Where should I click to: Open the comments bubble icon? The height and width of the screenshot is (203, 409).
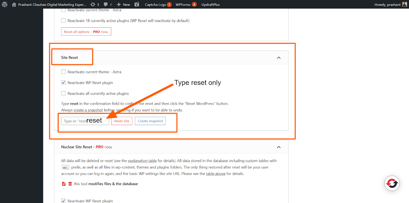tap(106, 4)
